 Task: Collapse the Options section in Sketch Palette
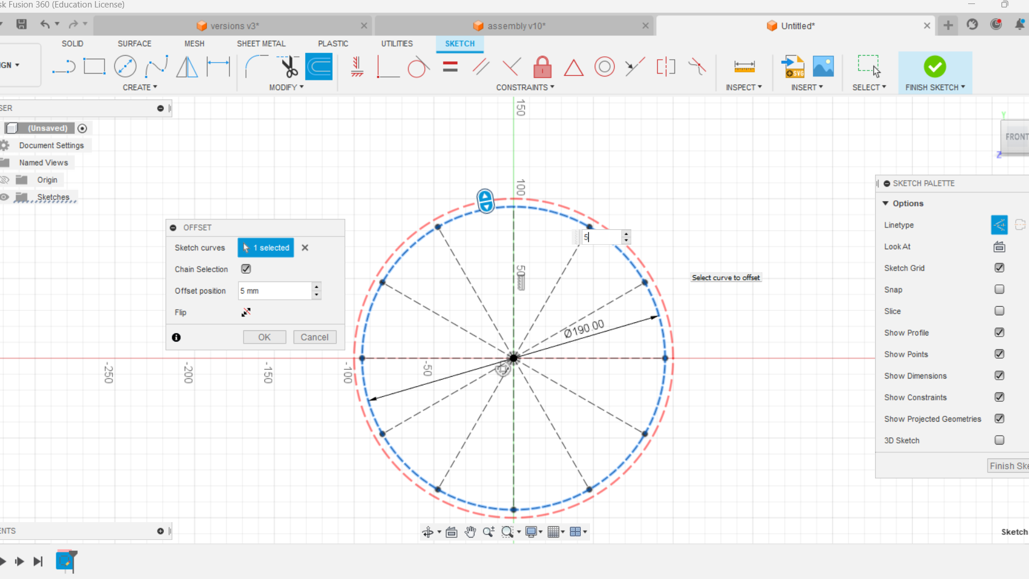point(886,203)
